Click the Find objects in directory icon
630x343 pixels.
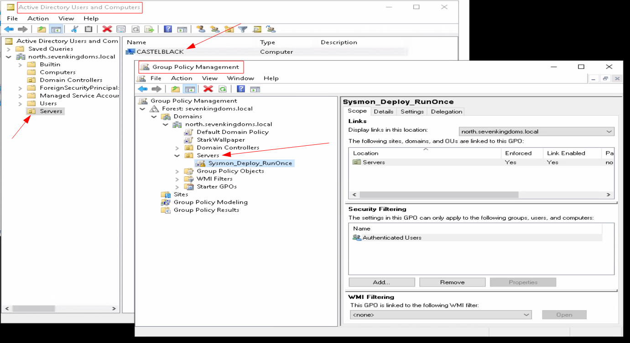[x=257, y=29]
